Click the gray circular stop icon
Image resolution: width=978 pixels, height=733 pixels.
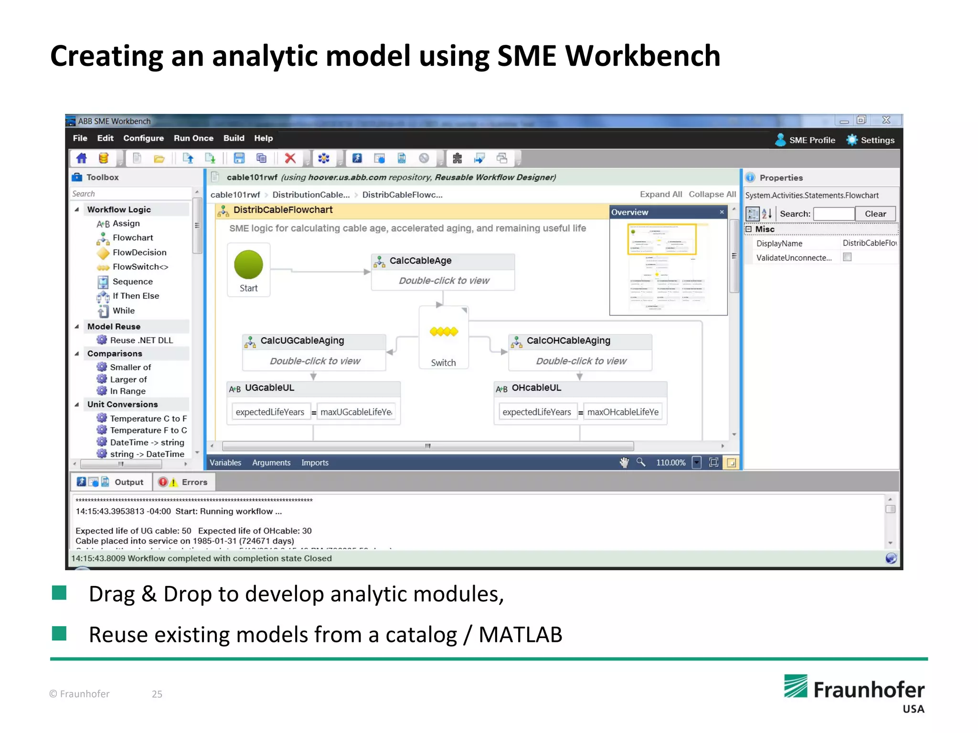424,158
